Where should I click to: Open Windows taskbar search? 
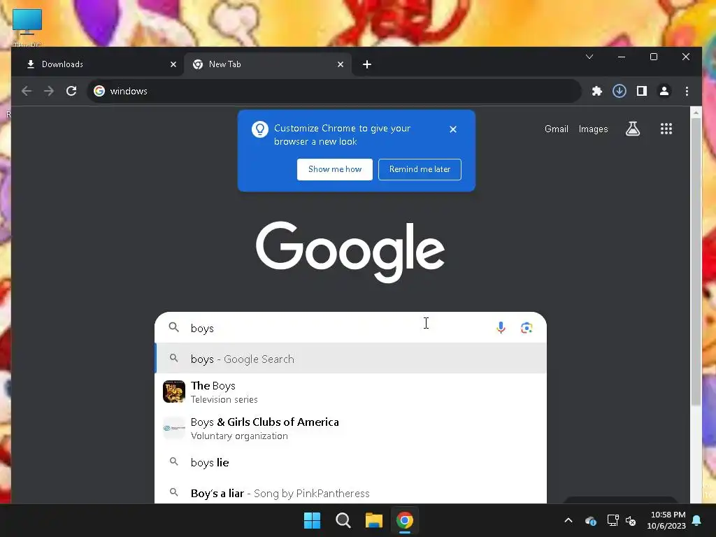tap(343, 520)
